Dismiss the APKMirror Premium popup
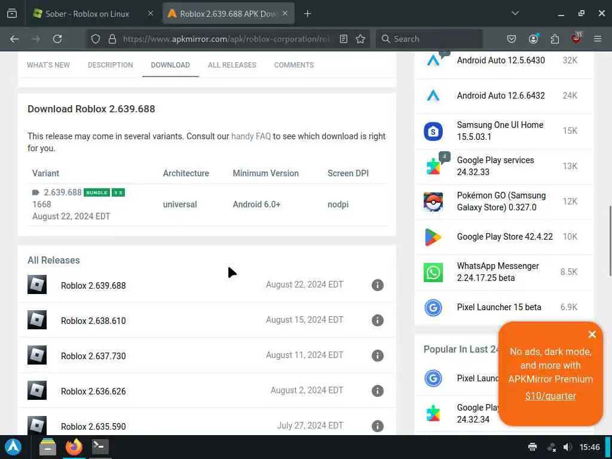 click(x=592, y=335)
